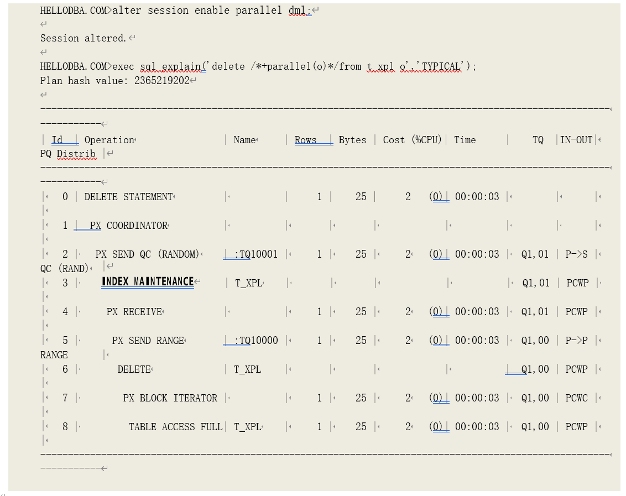
Task: Click the 'sql_explain' procedure name
Action: [171, 66]
